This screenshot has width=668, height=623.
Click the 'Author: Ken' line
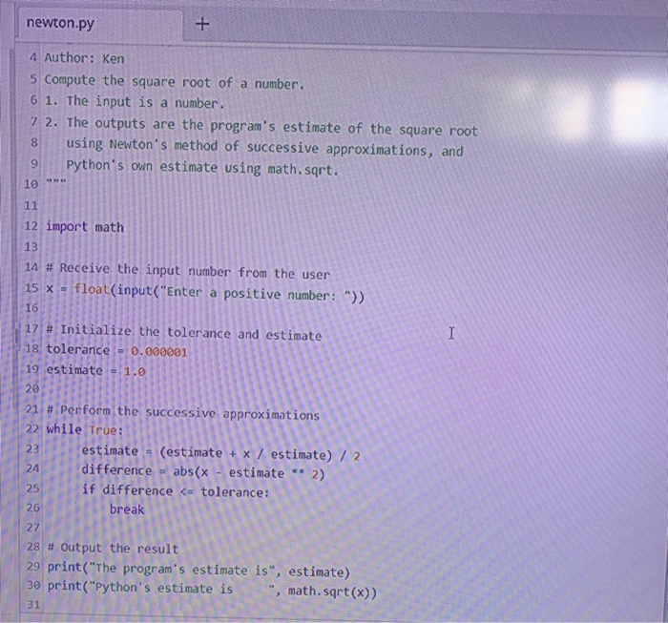pyautogui.click(x=84, y=58)
